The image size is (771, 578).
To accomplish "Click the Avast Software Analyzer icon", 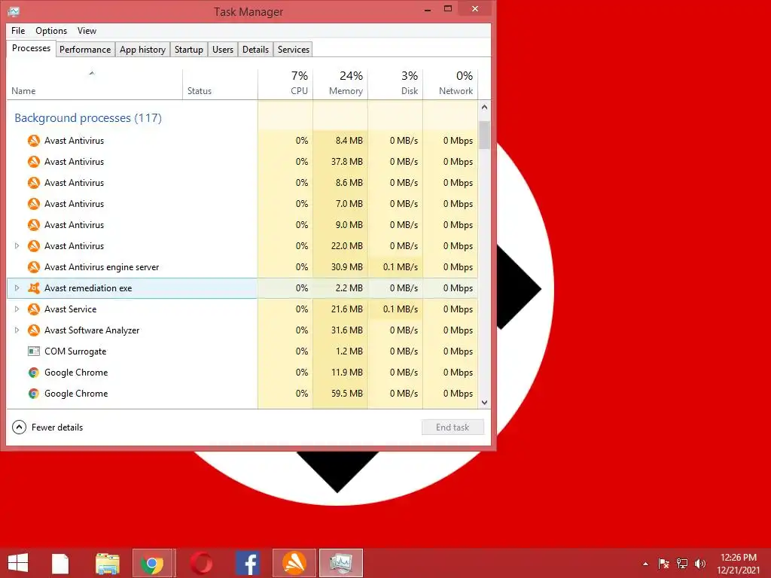I will [x=33, y=330].
